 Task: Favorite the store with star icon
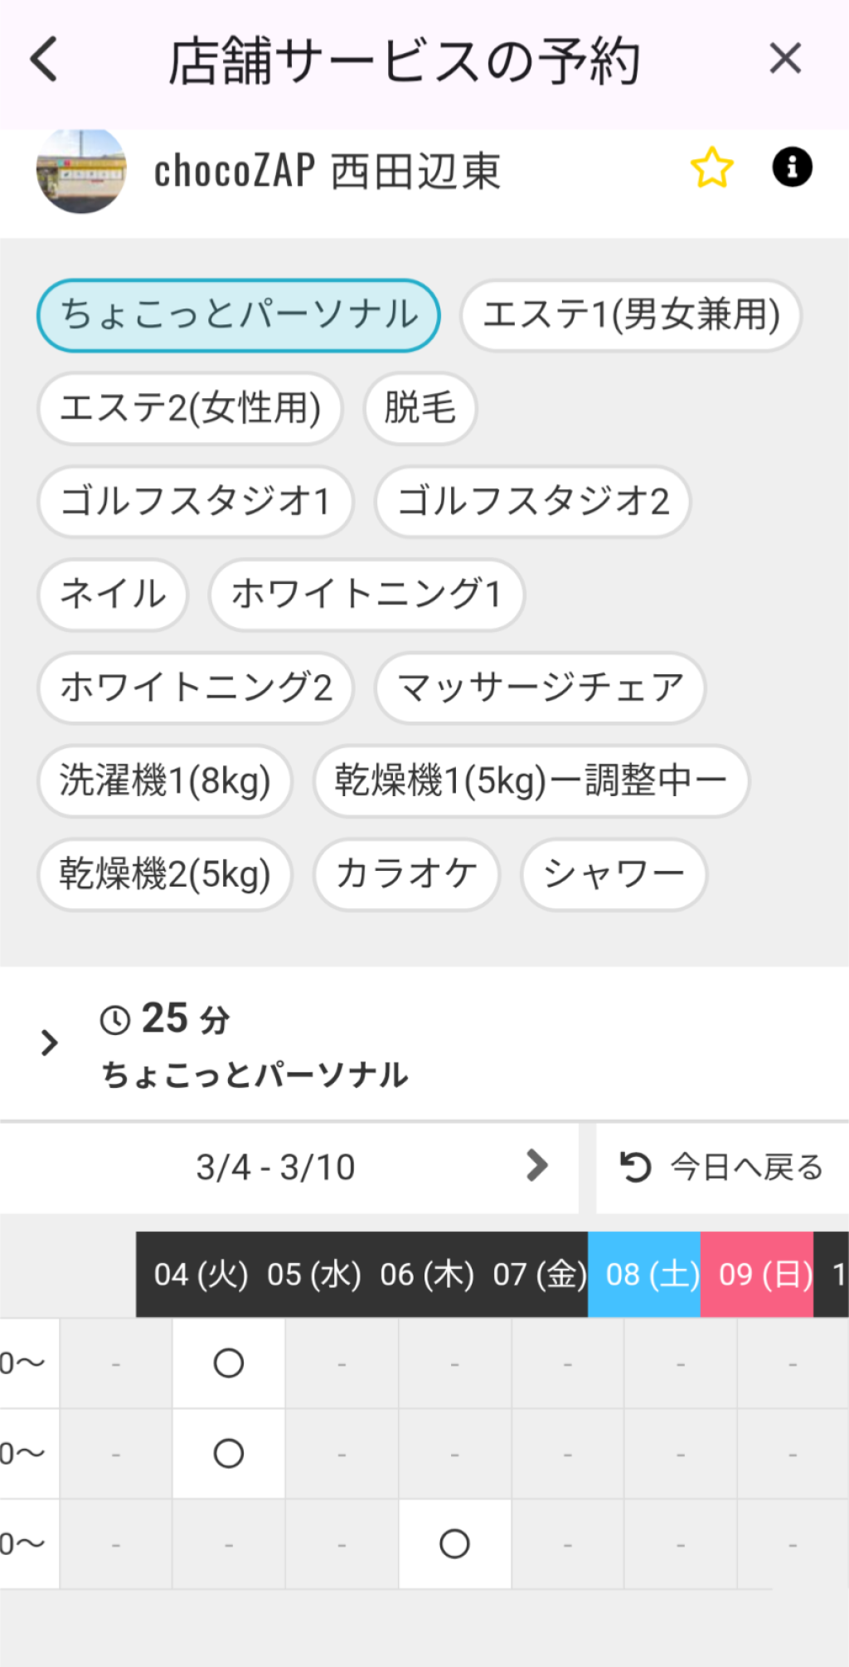tap(711, 168)
